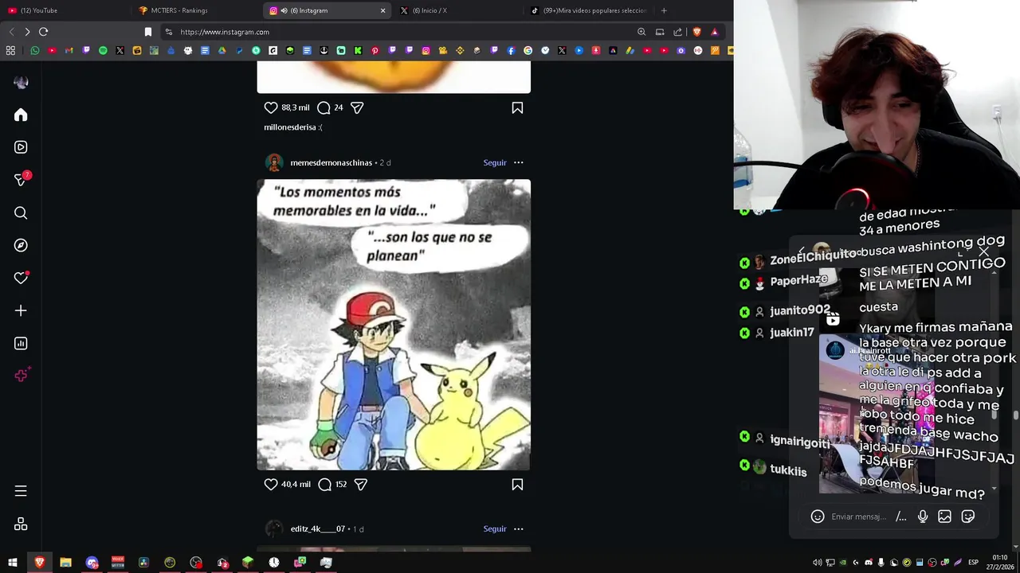1020x573 pixels.
Task: Click the instagram.com address bar
Action: (x=398, y=32)
